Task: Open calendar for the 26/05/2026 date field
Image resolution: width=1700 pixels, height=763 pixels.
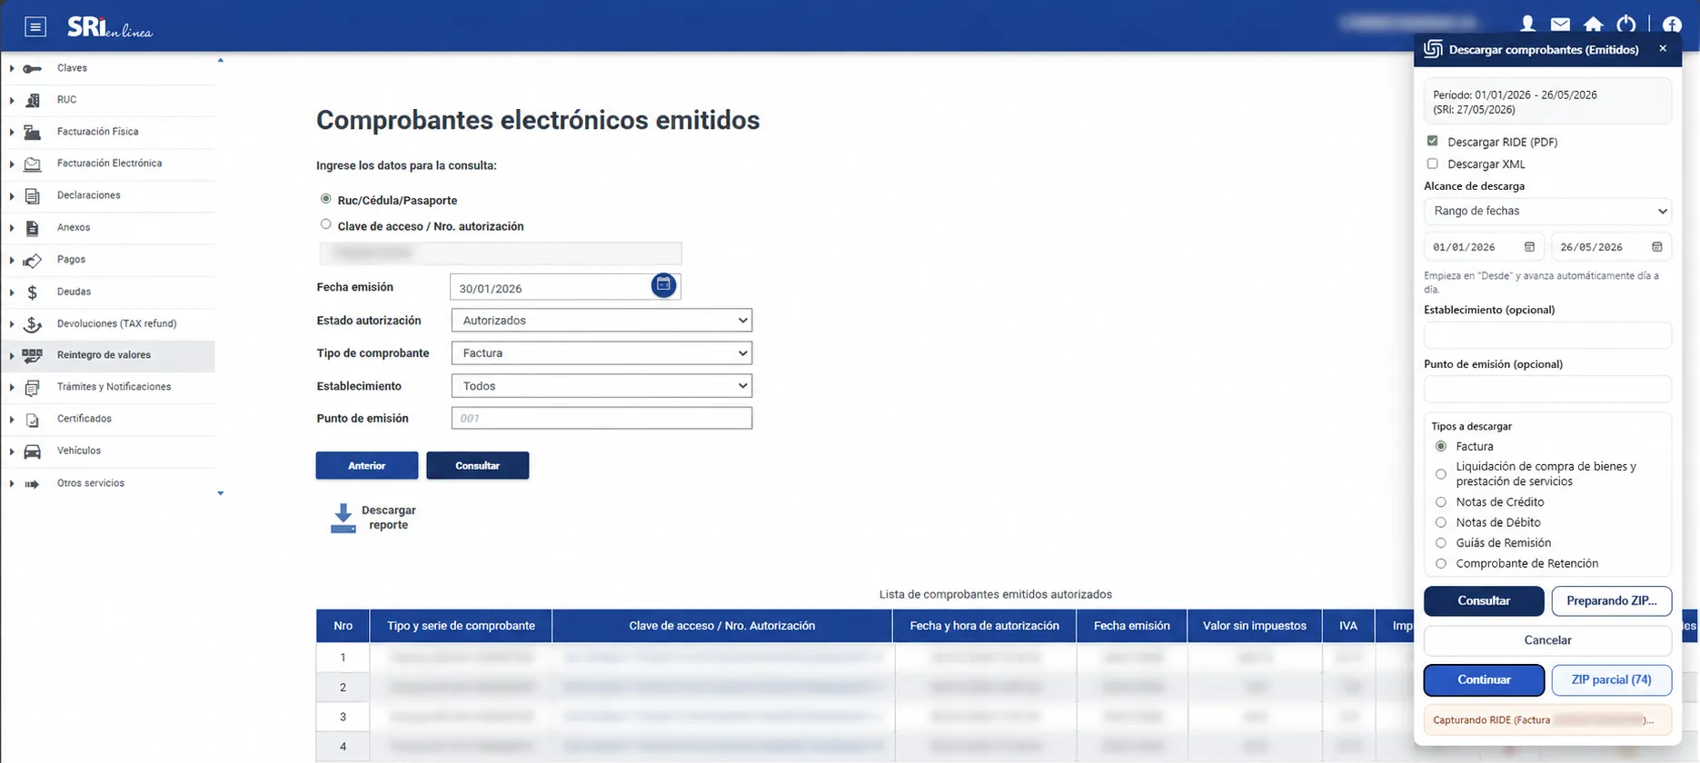Action: pos(1656,247)
